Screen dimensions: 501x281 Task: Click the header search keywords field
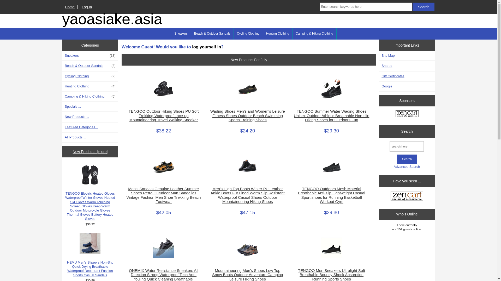coord(366,7)
